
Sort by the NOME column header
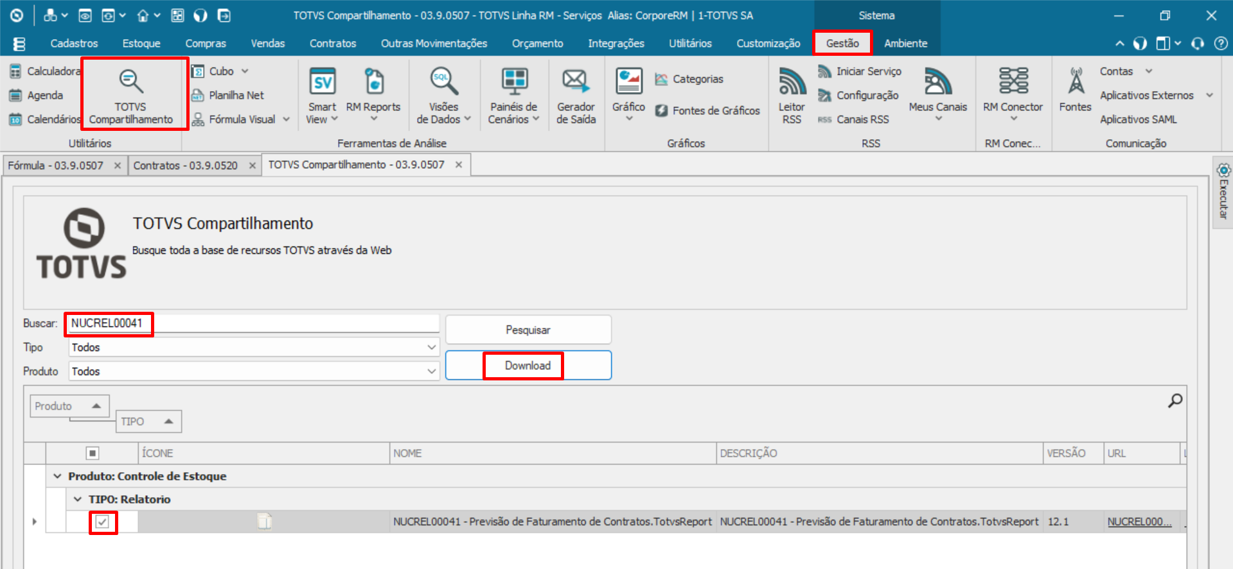click(553, 454)
